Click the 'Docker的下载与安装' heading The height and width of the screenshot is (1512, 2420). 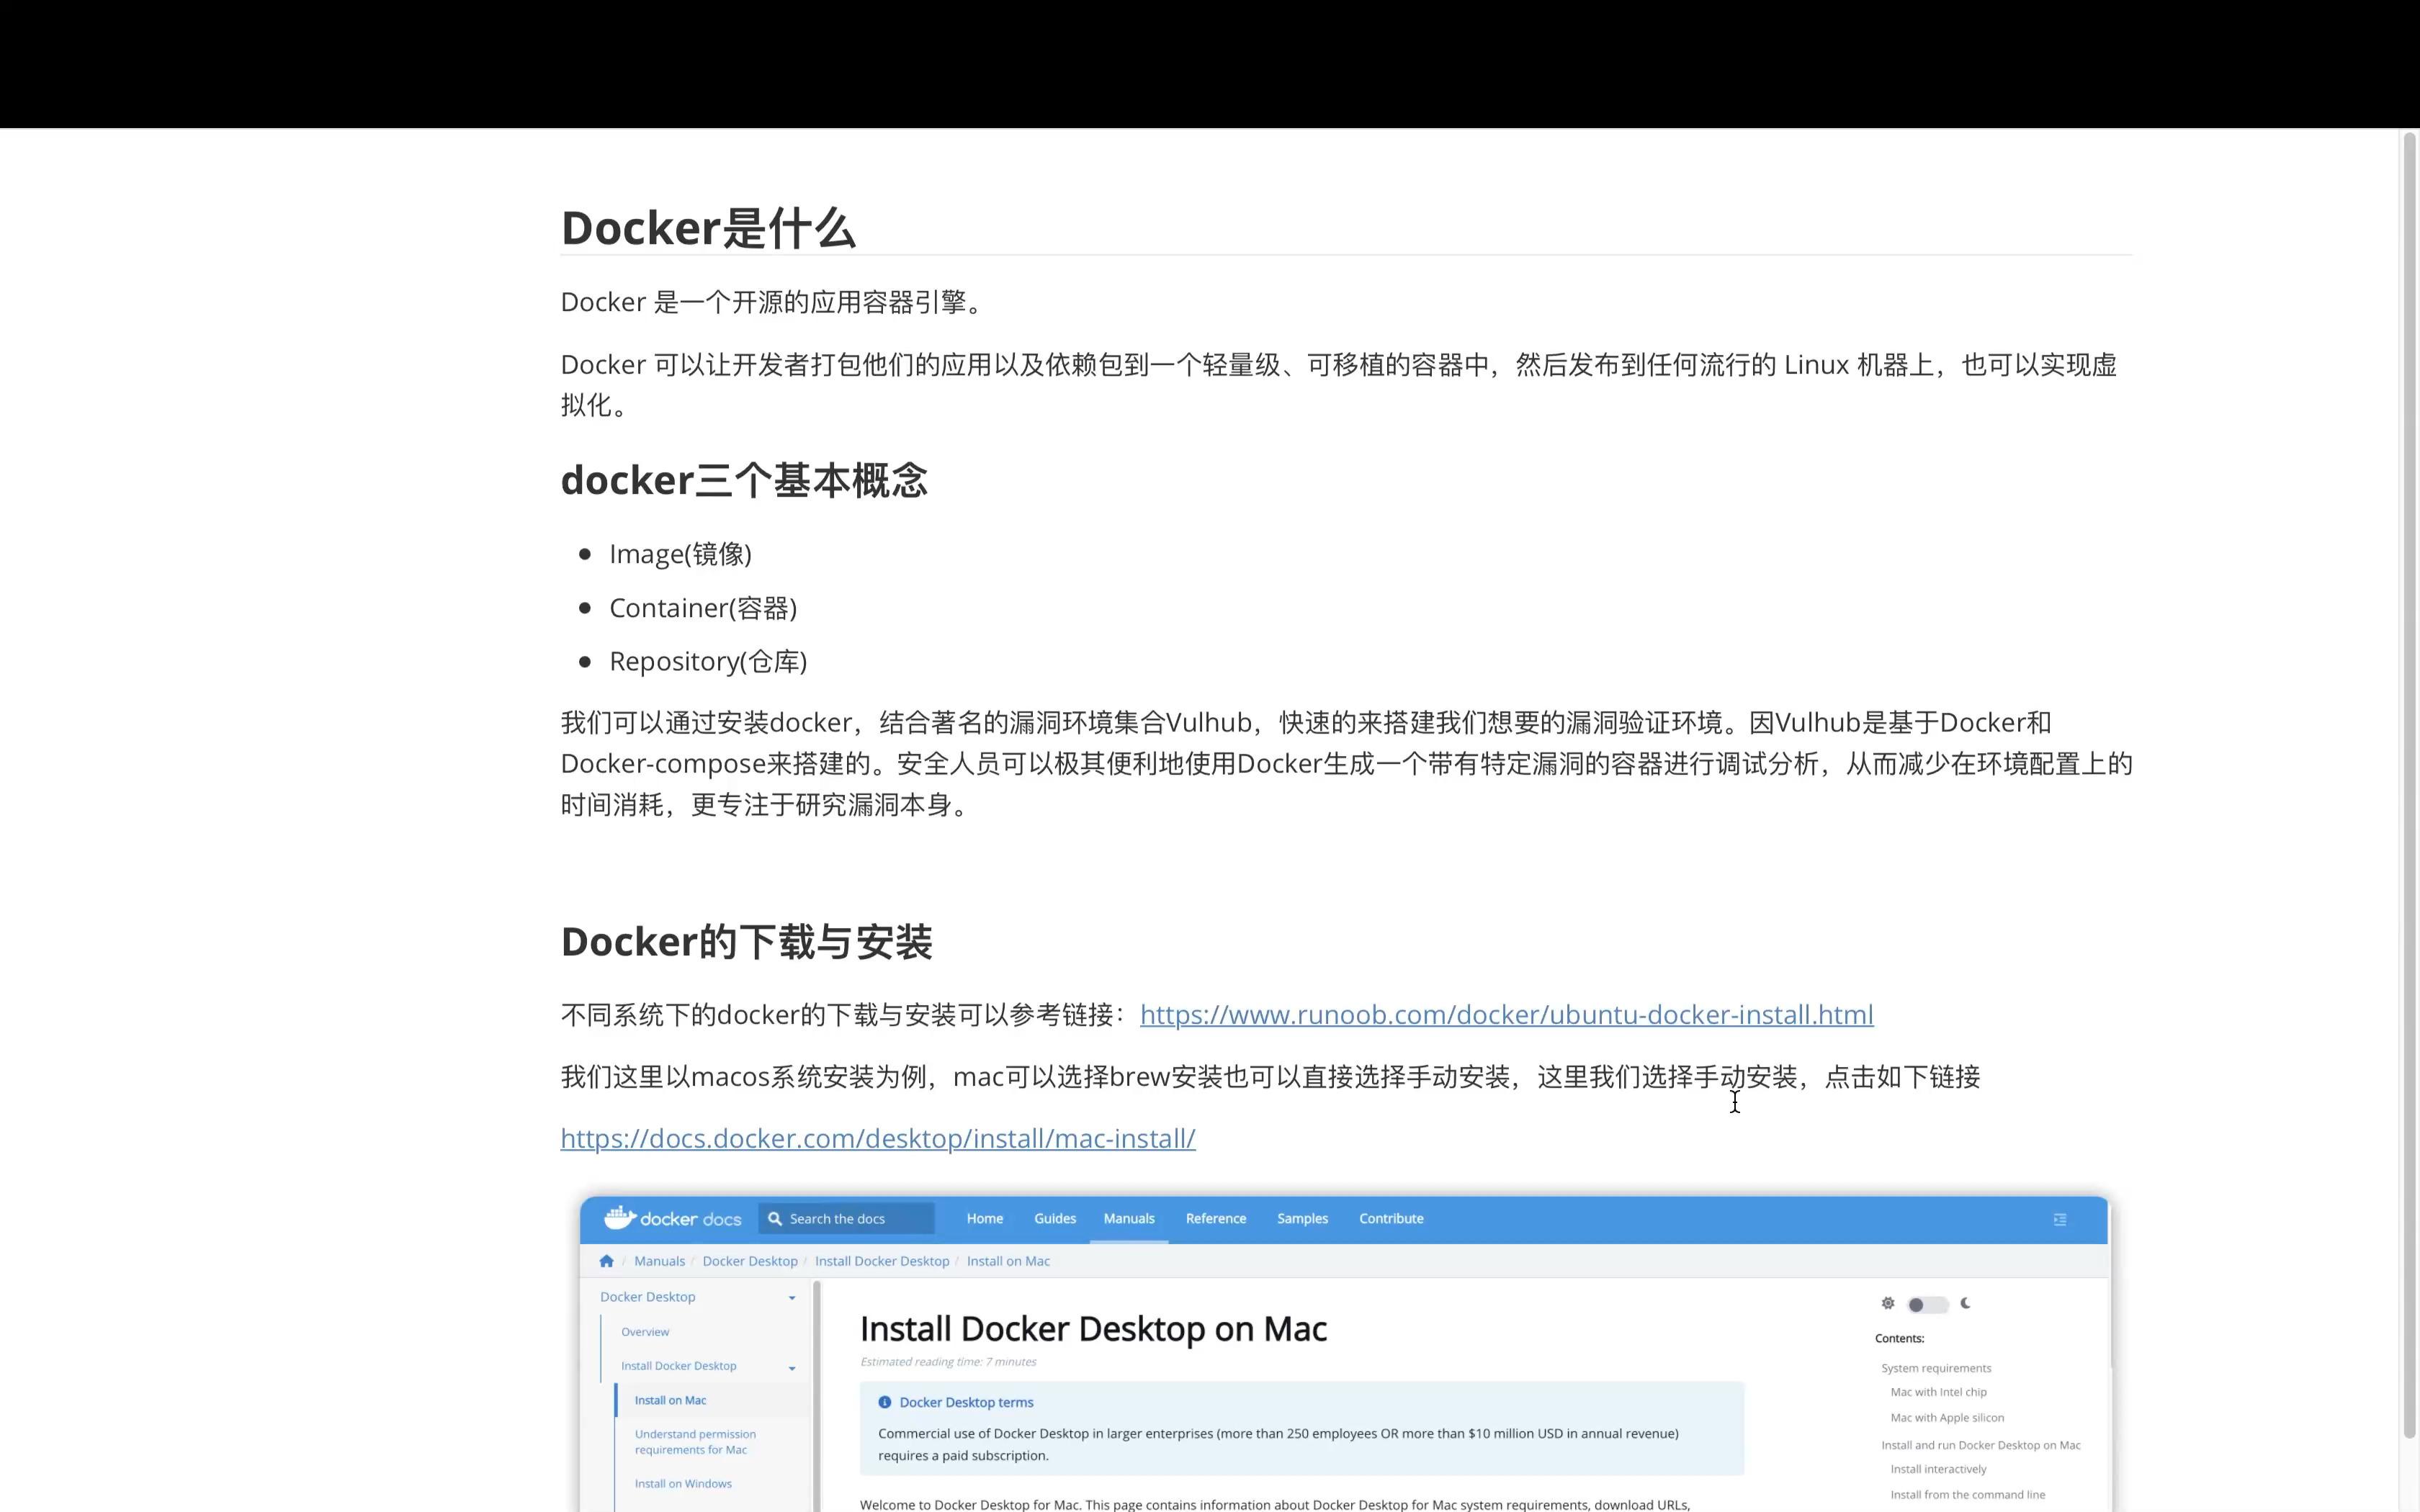(746, 941)
